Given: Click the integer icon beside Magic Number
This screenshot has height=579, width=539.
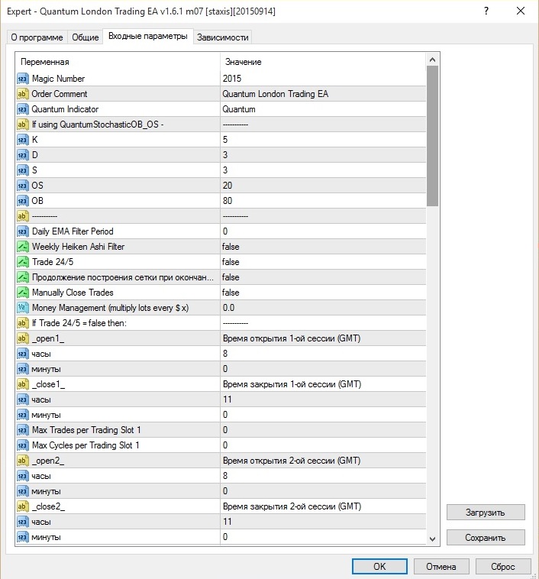Looking at the screenshot, I should [22, 79].
